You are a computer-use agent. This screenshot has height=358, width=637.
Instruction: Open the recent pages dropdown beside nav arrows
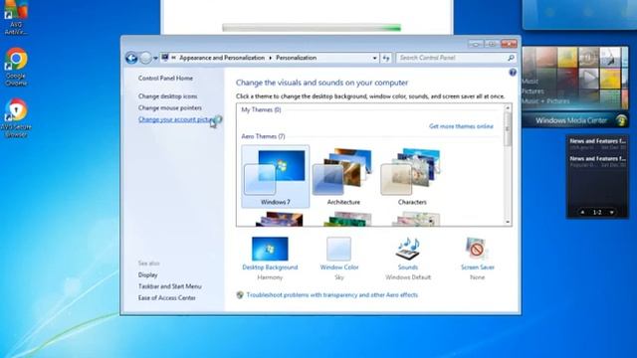[155, 58]
